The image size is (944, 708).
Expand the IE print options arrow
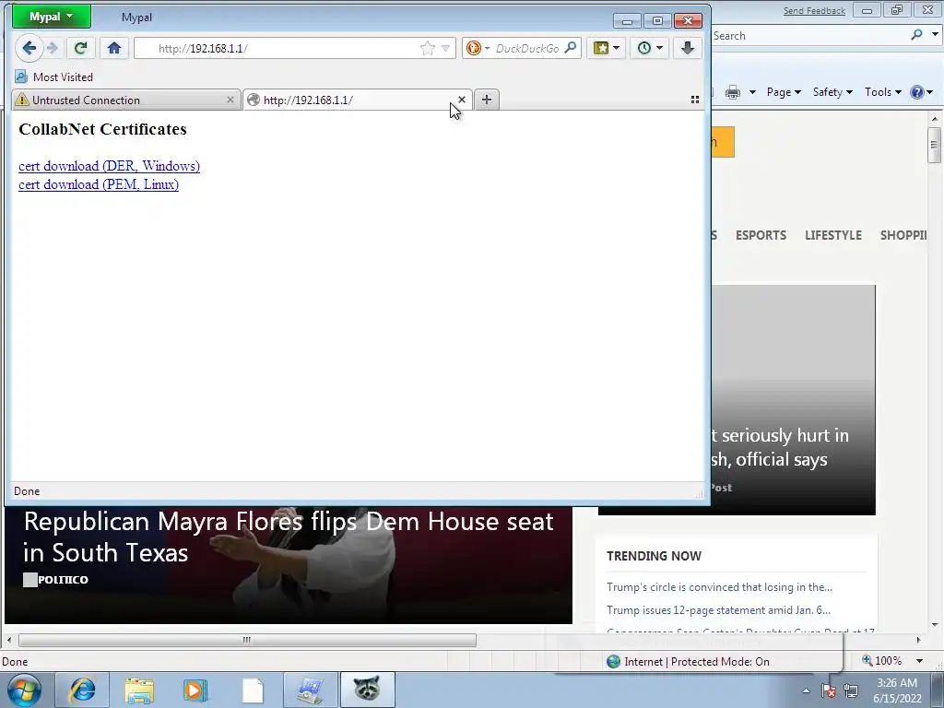pos(752,92)
